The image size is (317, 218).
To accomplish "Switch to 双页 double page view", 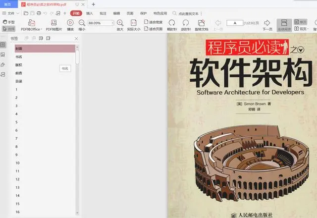I will tap(301, 29).
